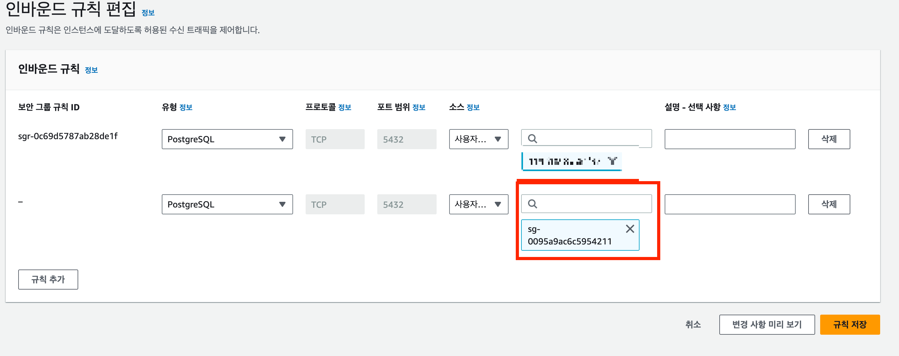Click the search icon in first rule's source field
Image resolution: width=899 pixels, height=356 pixels.
point(532,139)
